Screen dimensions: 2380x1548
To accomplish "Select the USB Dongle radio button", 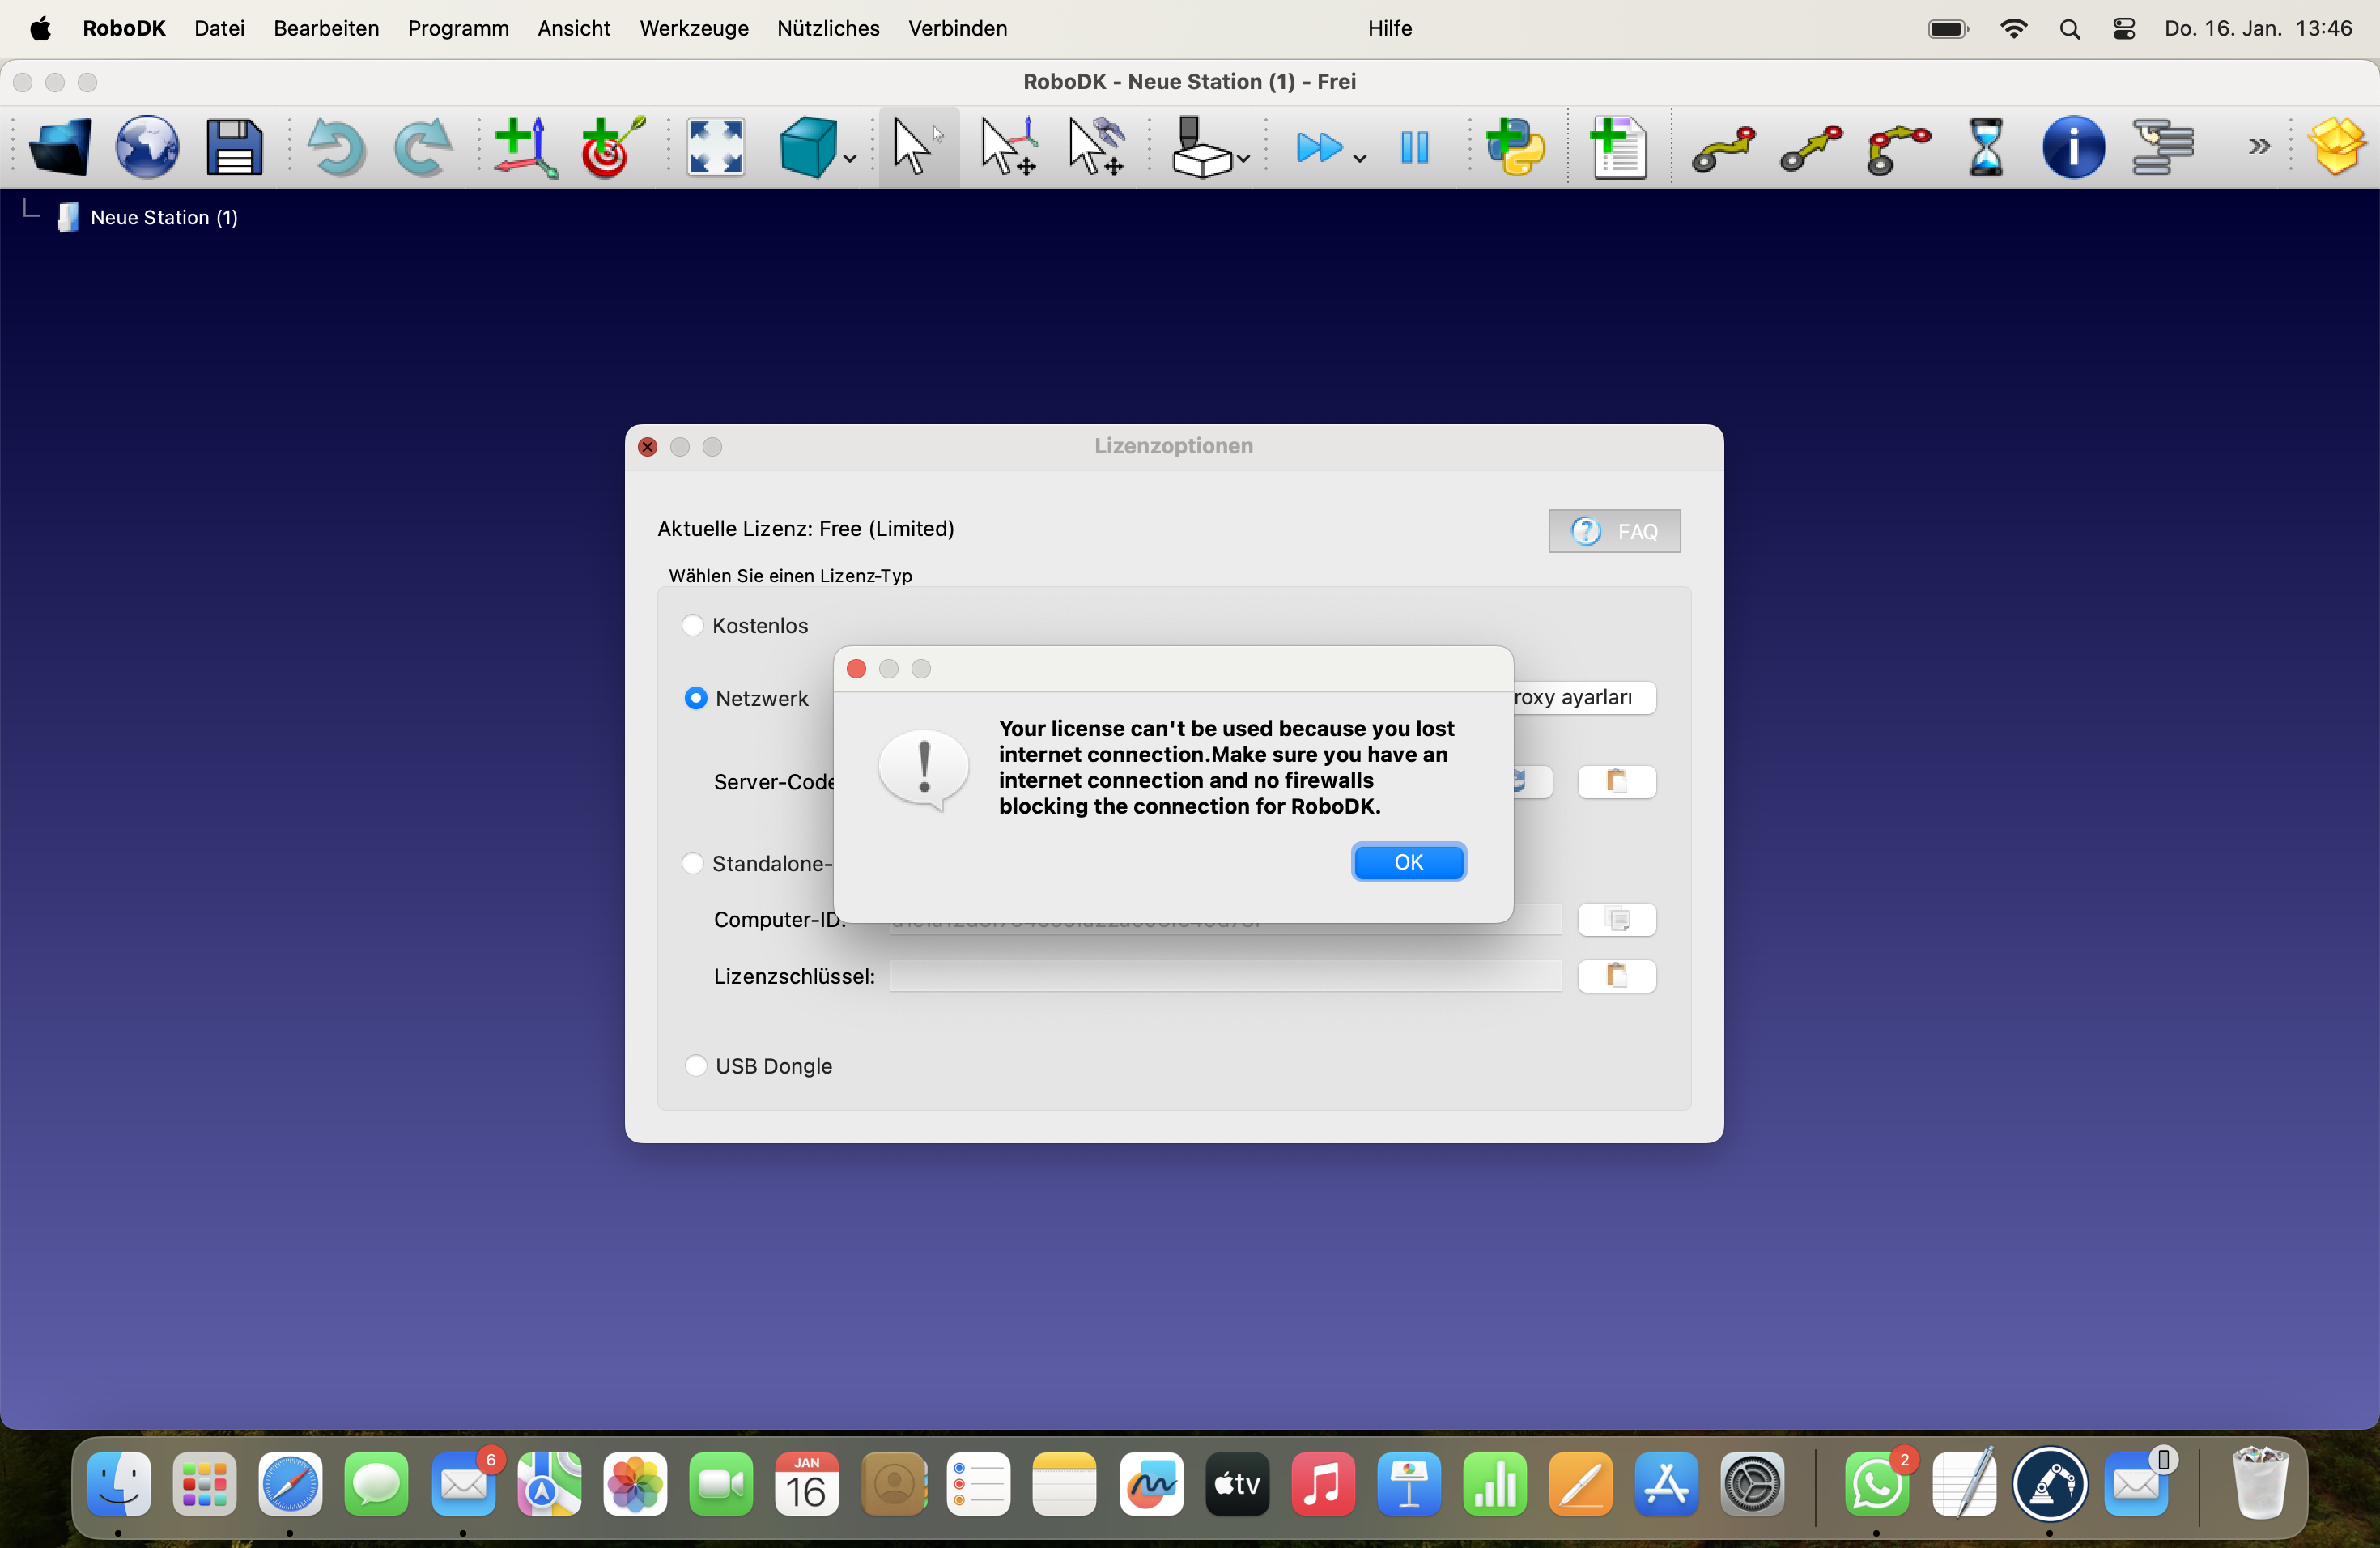I will point(696,1066).
